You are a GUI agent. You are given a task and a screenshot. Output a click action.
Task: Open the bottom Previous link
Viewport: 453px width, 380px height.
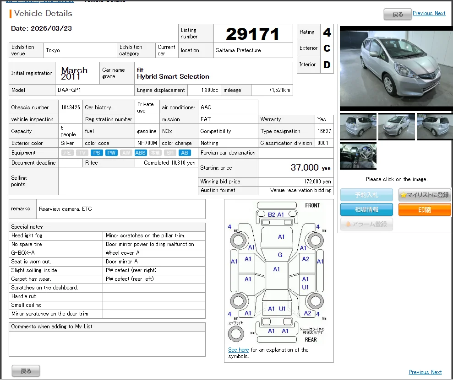[419, 372]
